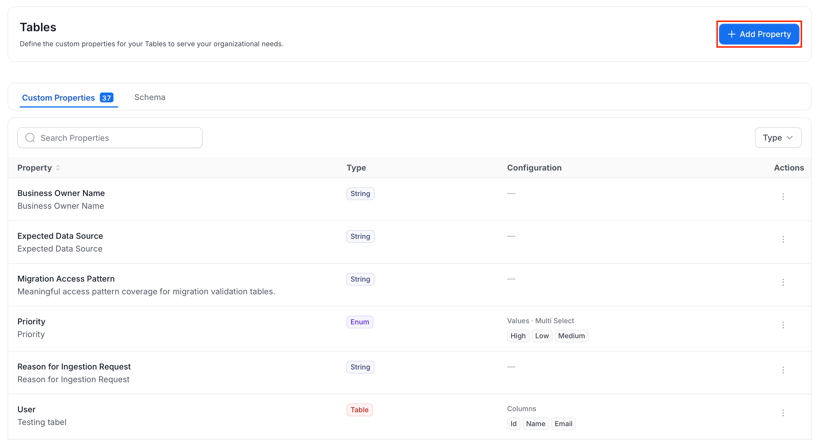Focus the Search Properties field
818x440 pixels.
[x=110, y=138]
